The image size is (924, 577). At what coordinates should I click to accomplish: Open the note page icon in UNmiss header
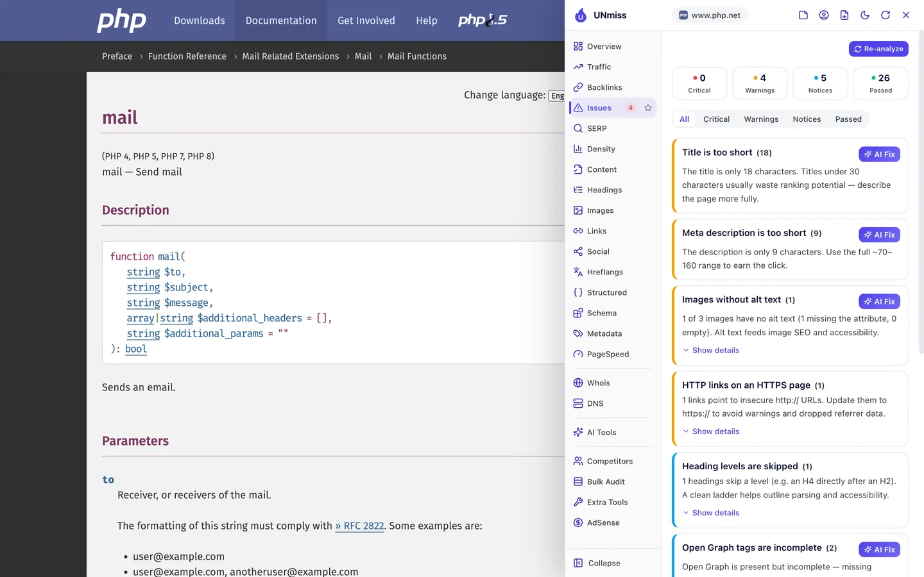(x=803, y=15)
